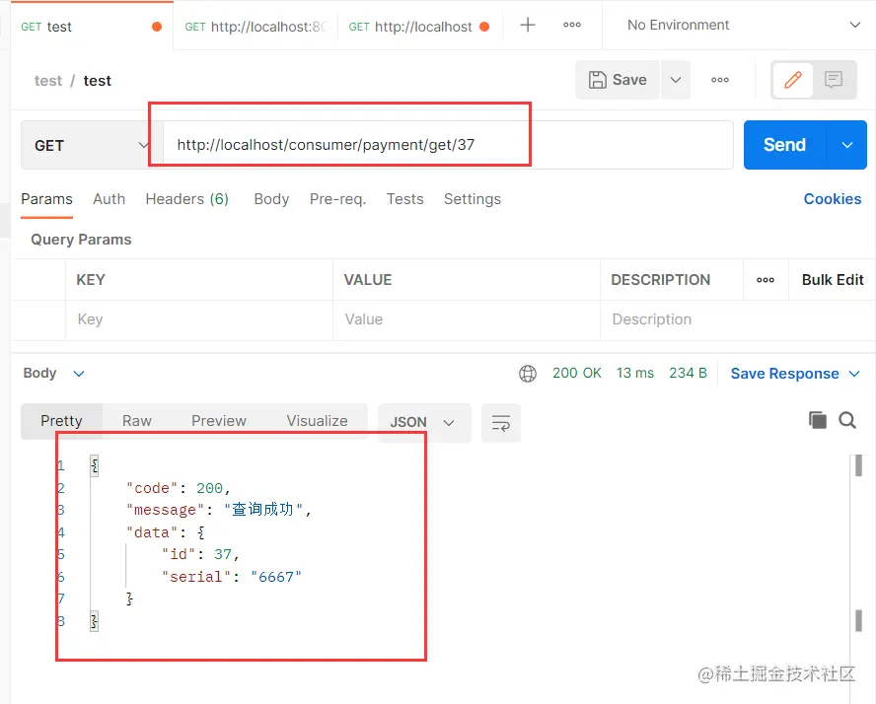Click the Save button

618,80
